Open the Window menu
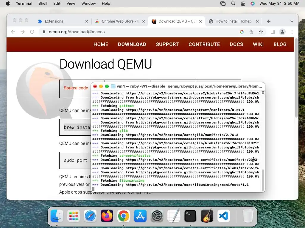The image size is (305, 228). (88, 4)
